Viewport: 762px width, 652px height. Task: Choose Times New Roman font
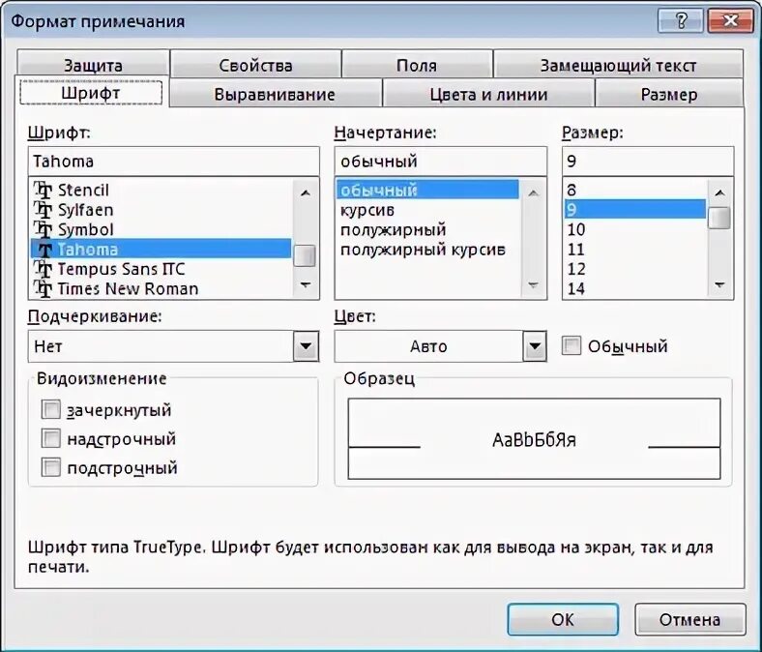click(x=161, y=288)
